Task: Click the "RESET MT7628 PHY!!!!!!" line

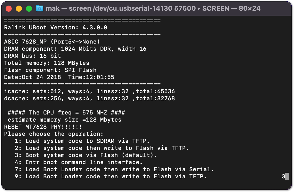Action: click(43, 127)
